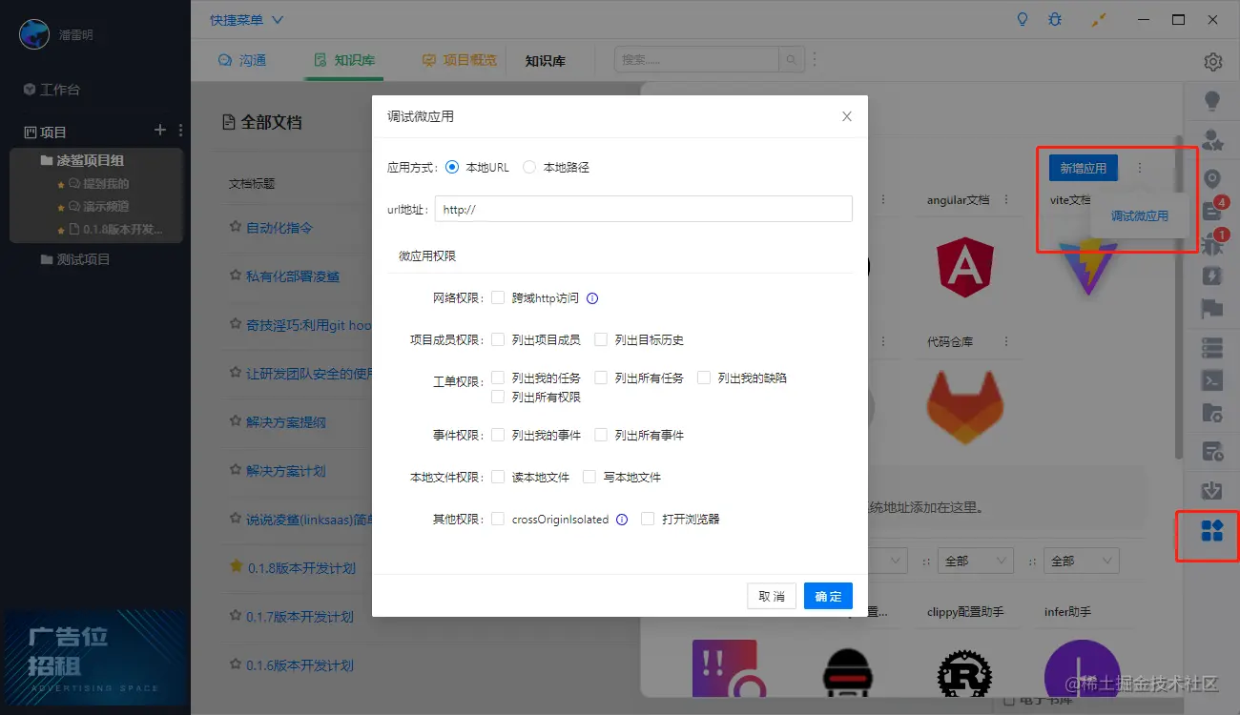Click the bug icon in the title bar
Image resolution: width=1240 pixels, height=715 pixels.
click(1055, 19)
